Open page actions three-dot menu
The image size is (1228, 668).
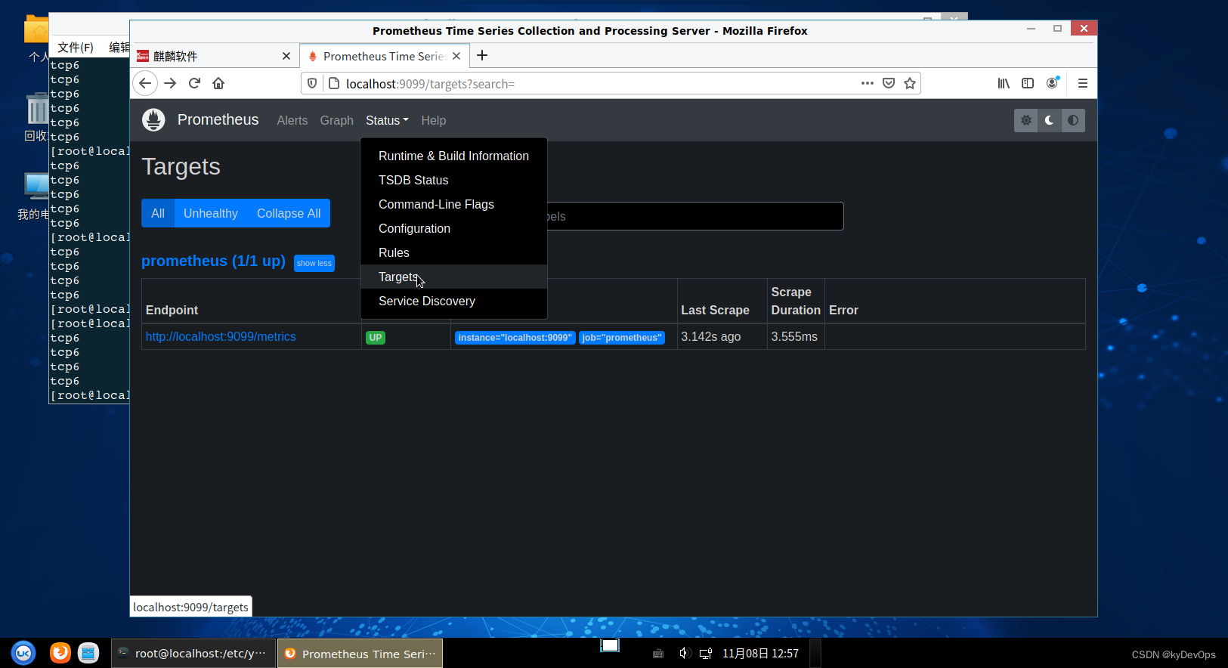(868, 83)
